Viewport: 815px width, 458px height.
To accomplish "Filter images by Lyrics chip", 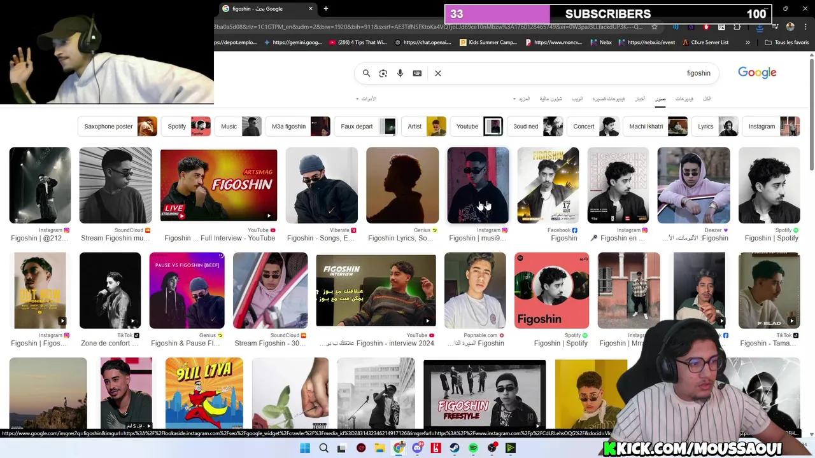I will point(715,126).
